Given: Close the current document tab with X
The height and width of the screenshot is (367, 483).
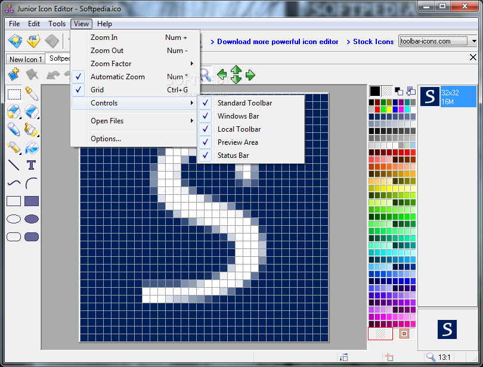Looking at the screenshot, I should click(x=473, y=57).
